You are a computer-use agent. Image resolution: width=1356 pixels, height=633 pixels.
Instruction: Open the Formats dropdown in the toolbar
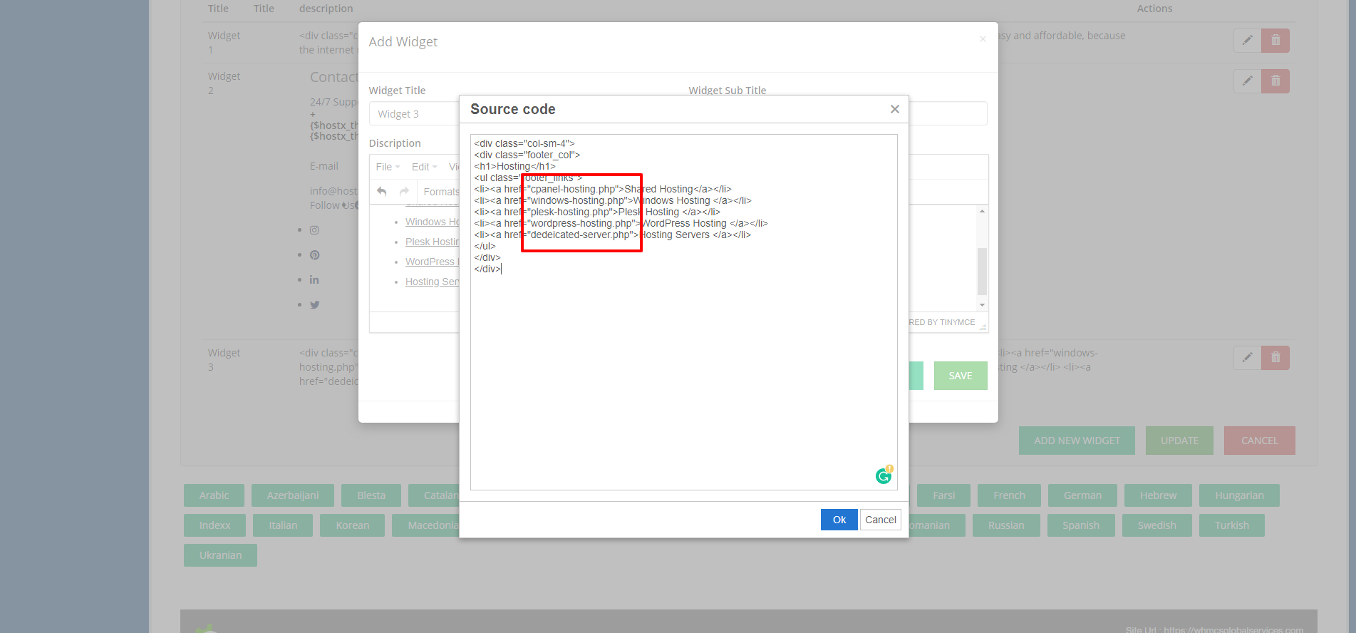pos(440,192)
